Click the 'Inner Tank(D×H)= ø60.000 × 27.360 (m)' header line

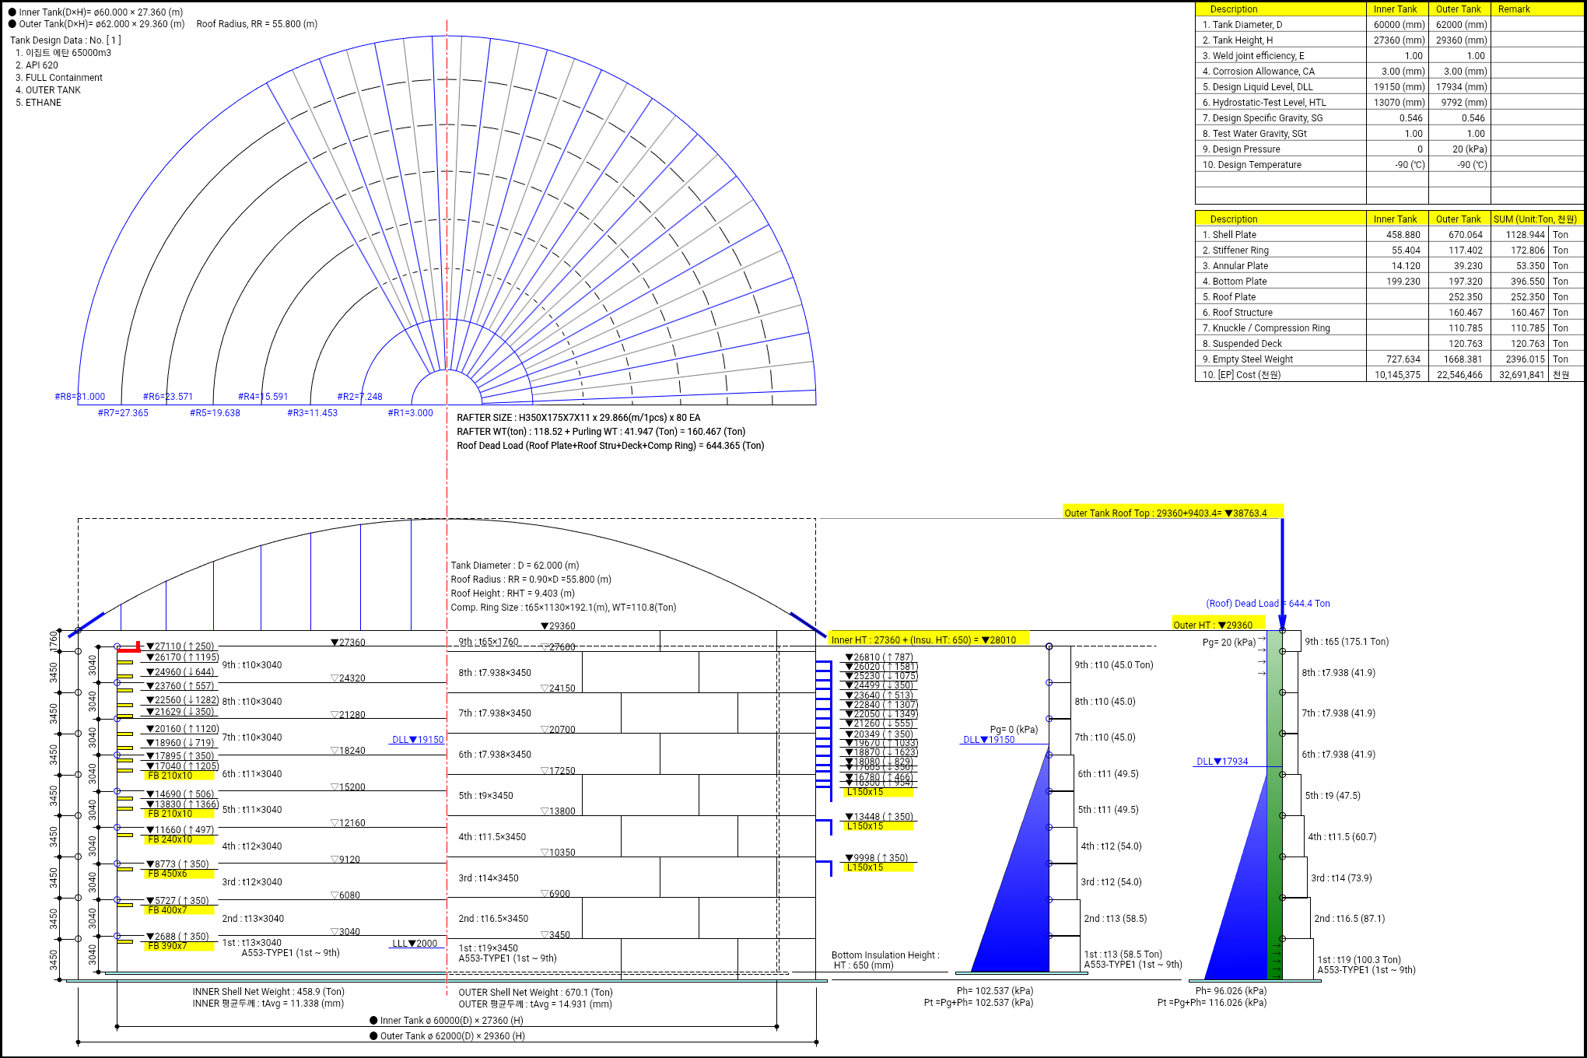(96, 12)
